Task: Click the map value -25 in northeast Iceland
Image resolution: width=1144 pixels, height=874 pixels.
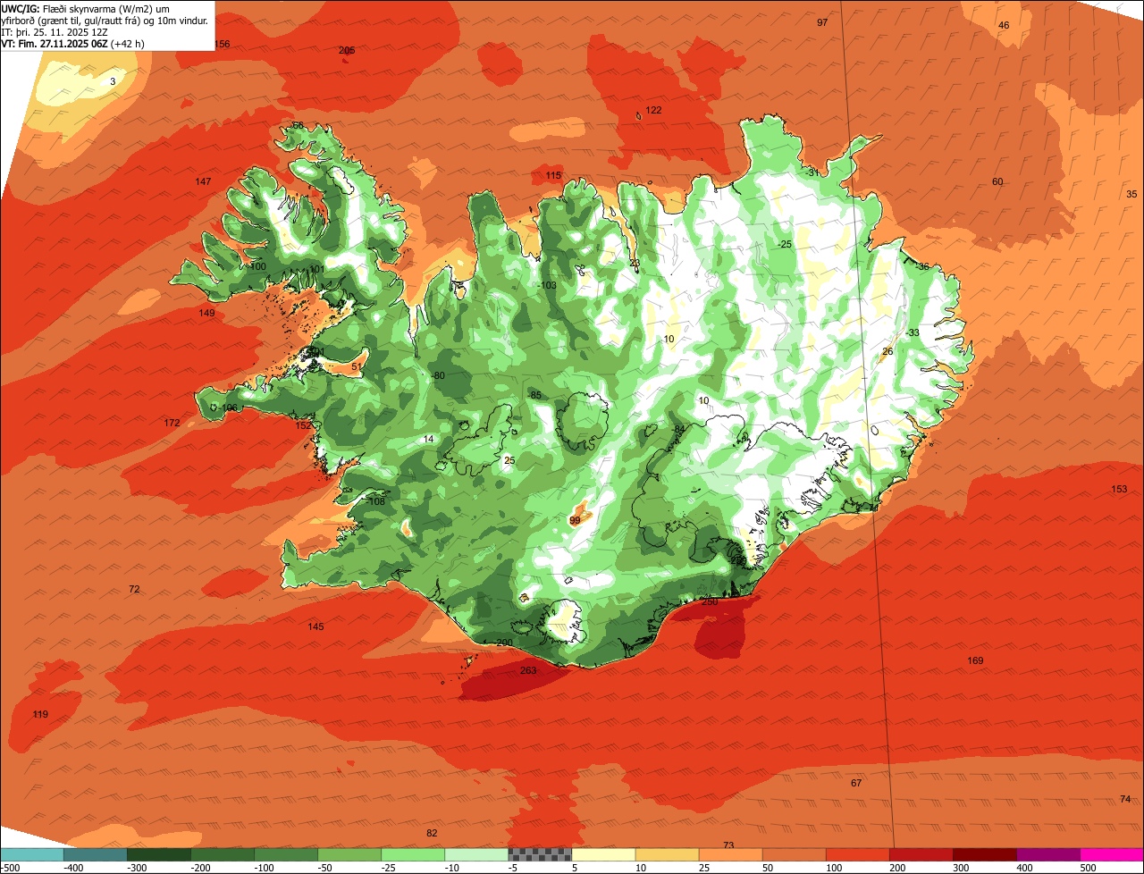Action: (x=785, y=244)
